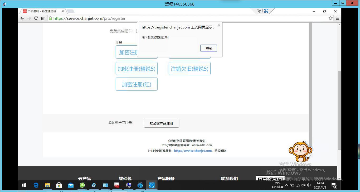Click the 产品服务 footer heading
The image size is (360, 192).
pyautogui.click(x=166, y=179)
